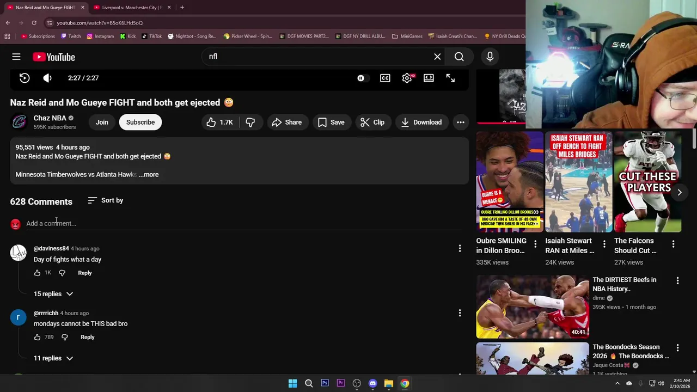Open Oubre SMILING in Dillon Brooks thumbnail
The width and height of the screenshot is (697, 392).
tap(510, 182)
